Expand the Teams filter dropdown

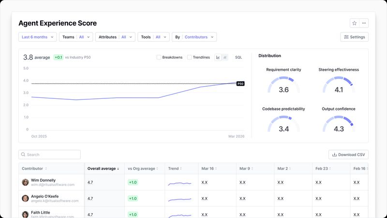(76, 37)
